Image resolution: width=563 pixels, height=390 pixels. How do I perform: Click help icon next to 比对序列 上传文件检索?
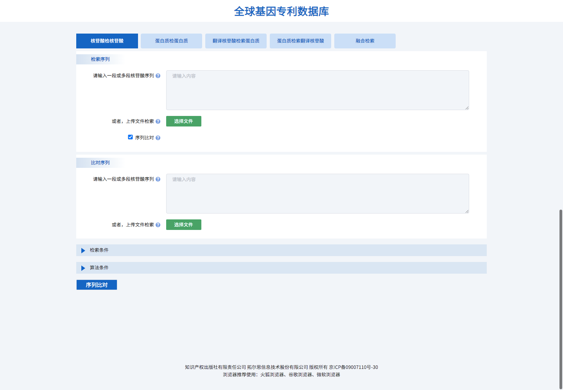(158, 225)
